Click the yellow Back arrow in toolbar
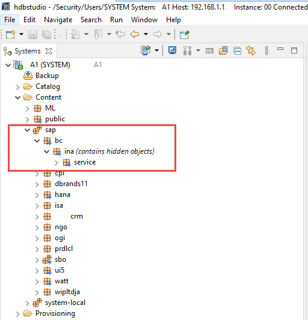 [135, 34]
